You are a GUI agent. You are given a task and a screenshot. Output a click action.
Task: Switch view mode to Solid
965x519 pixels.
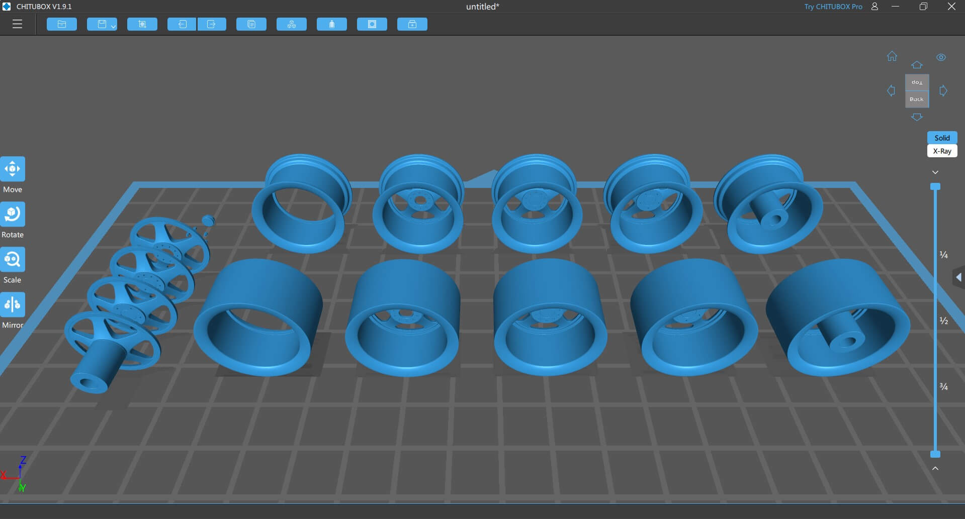[x=942, y=138]
